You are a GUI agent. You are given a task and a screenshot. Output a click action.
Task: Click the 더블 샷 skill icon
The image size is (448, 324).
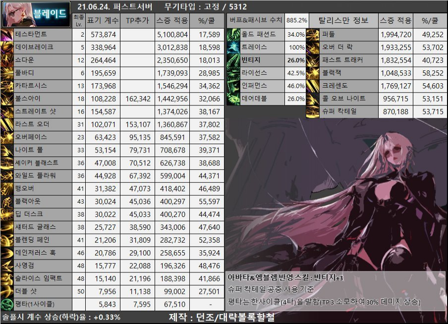coord(7,292)
